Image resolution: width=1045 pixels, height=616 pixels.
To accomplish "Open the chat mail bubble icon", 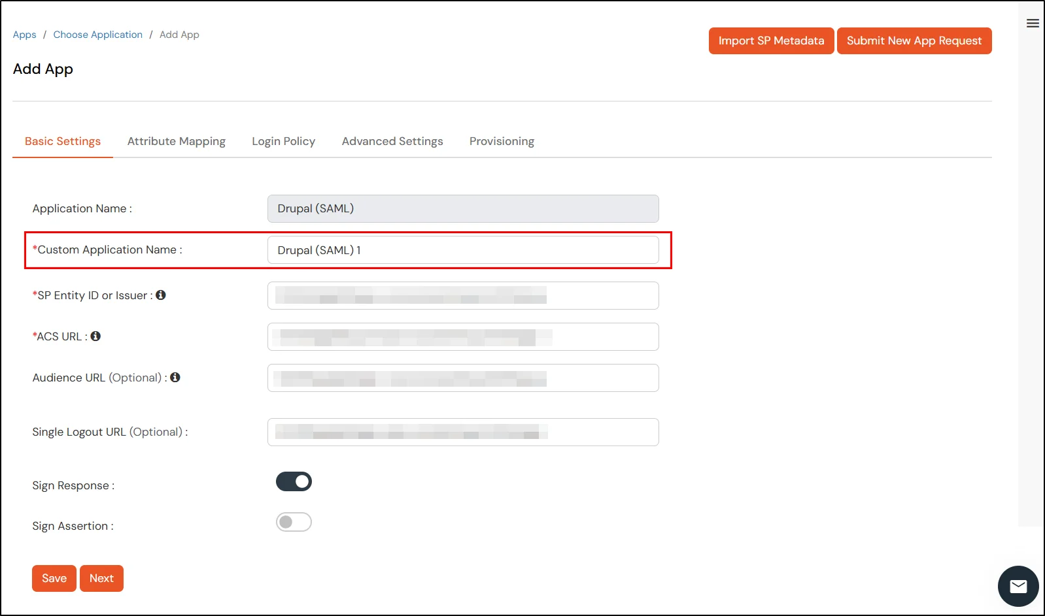I will (1018, 586).
